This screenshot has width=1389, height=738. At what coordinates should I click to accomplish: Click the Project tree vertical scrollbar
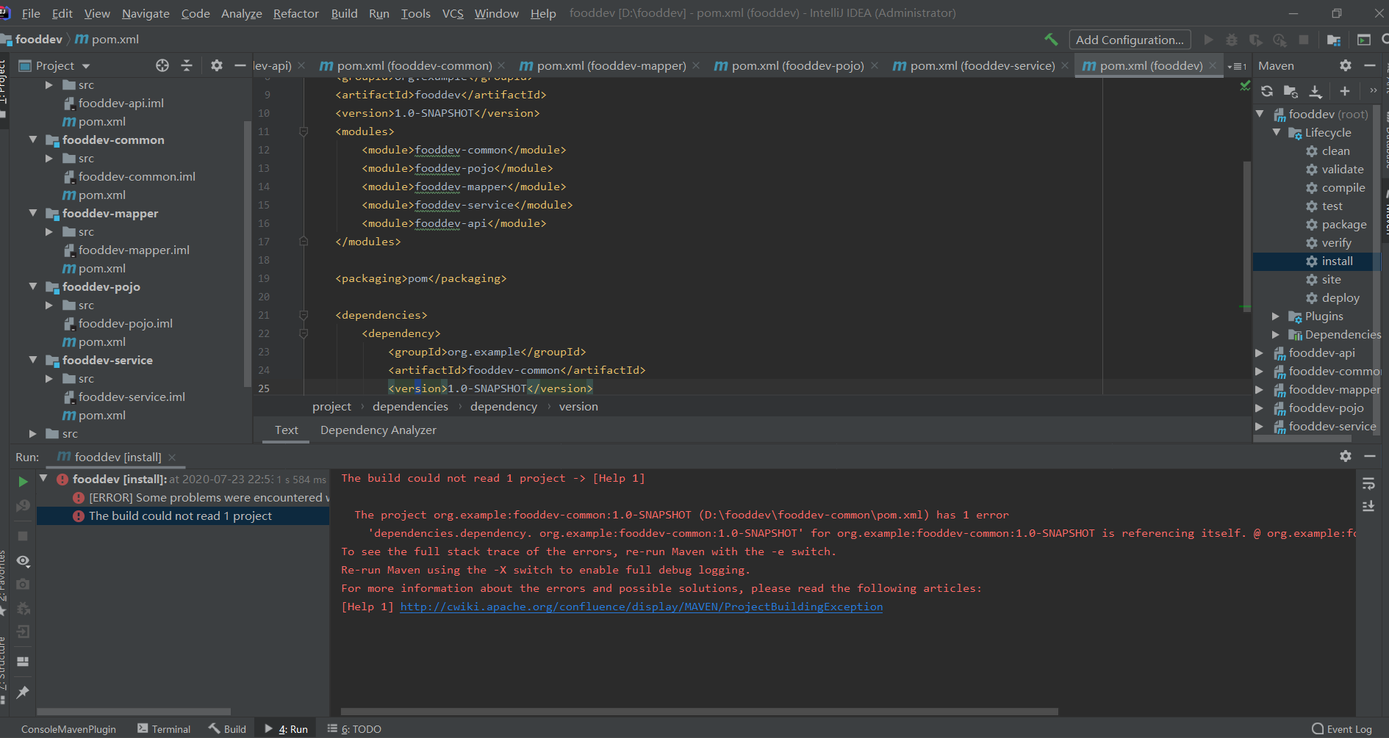247,254
